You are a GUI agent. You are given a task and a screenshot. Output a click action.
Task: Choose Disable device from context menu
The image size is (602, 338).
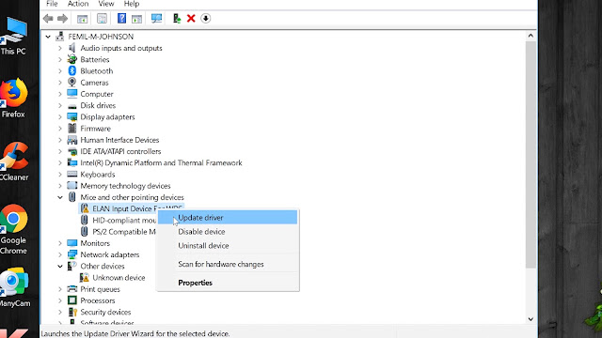pos(228,232)
